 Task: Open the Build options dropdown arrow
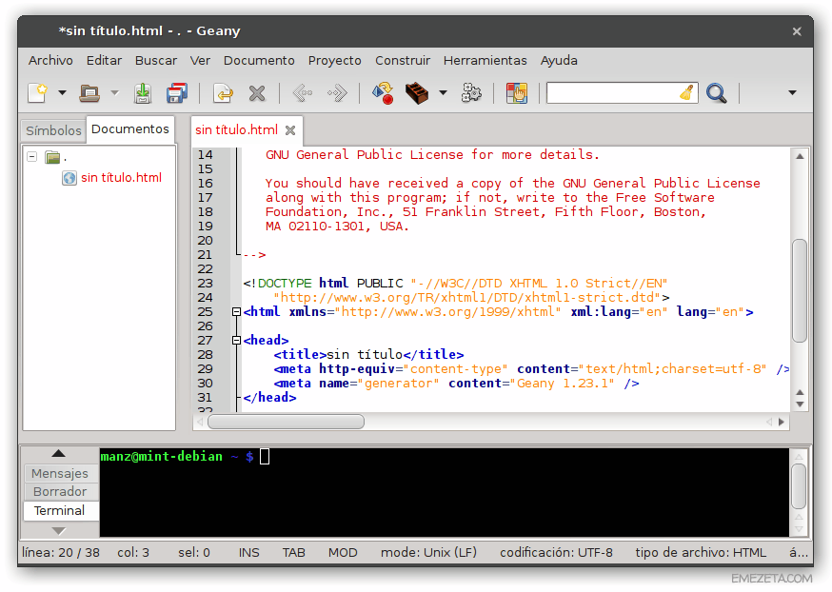(x=443, y=93)
